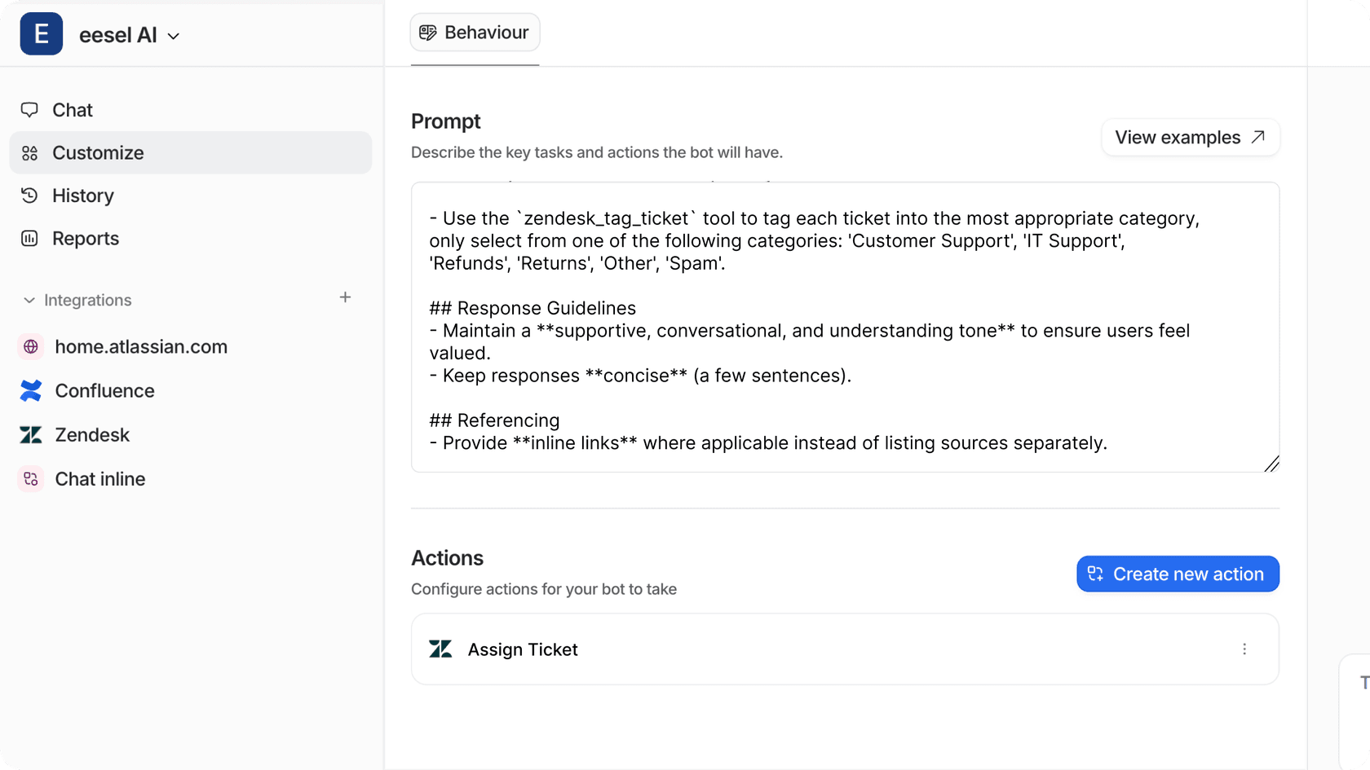
Task: Click the eesel AI workspace logo
Action: [x=42, y=34]
